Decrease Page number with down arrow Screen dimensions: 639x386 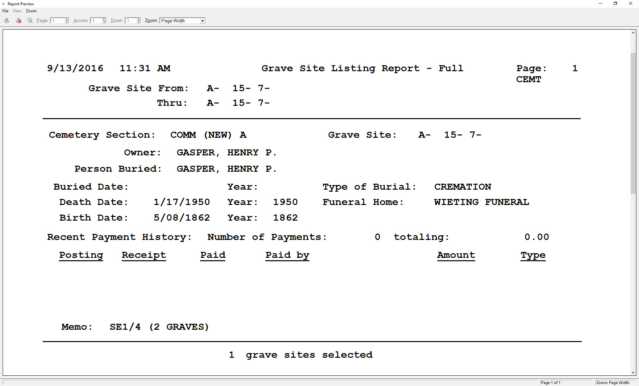pyautogui.click(x=67, y=22)
